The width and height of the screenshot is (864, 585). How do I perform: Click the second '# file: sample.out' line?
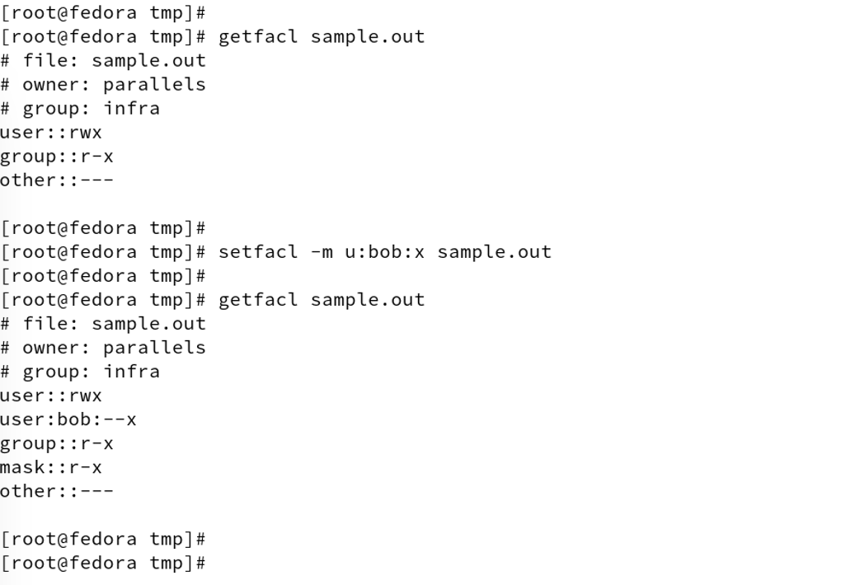click(x=103, y=324)
